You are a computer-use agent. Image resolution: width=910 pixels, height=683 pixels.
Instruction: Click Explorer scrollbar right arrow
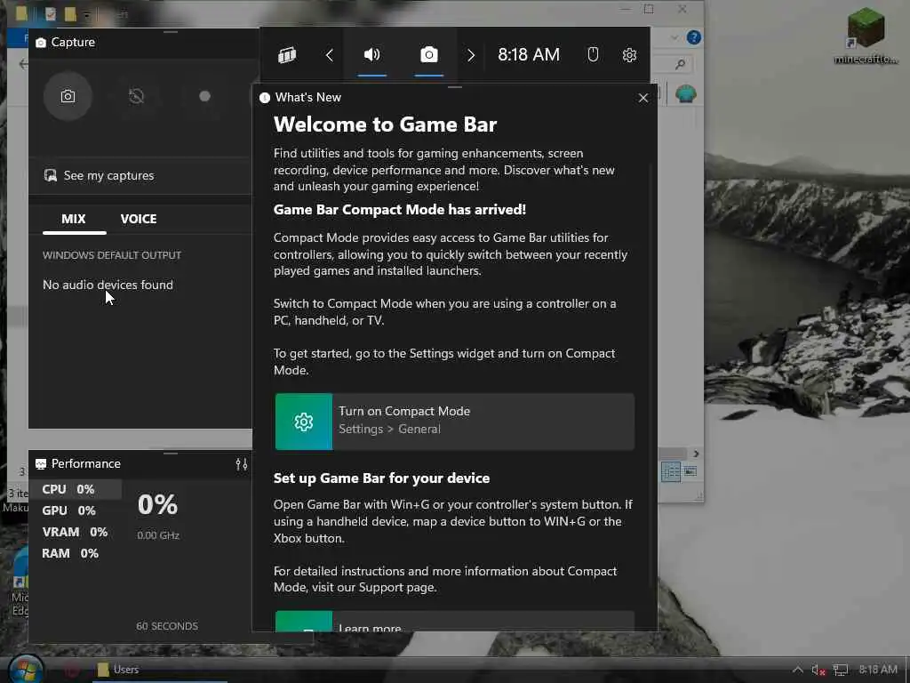696,454
